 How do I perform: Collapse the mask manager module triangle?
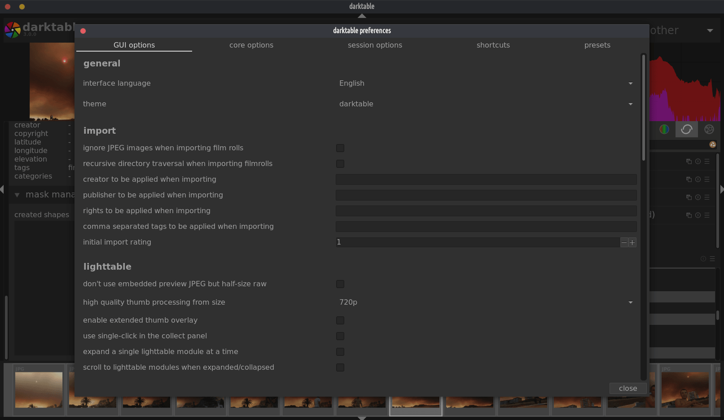tap(17, 195)
